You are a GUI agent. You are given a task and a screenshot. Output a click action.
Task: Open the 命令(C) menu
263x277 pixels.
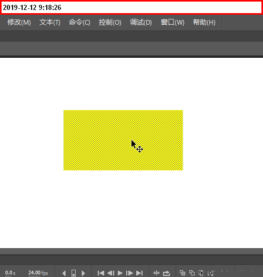tap(79, 23)
